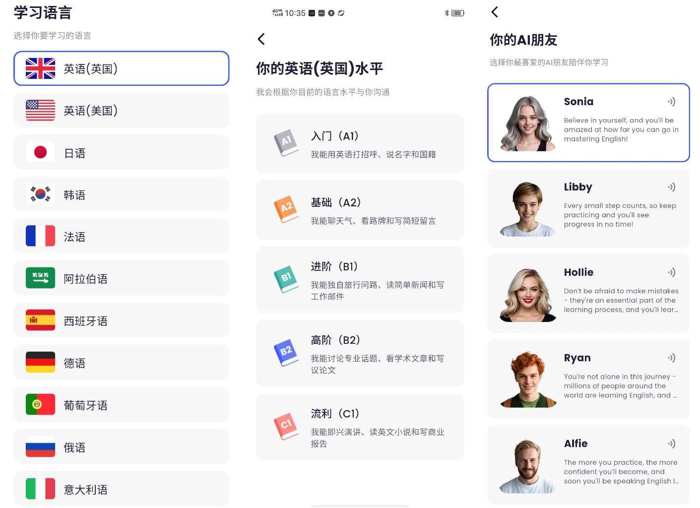Click the US flag icon
Image resolution: width=700 pixels, height=508 pixels.
point(40,110)
